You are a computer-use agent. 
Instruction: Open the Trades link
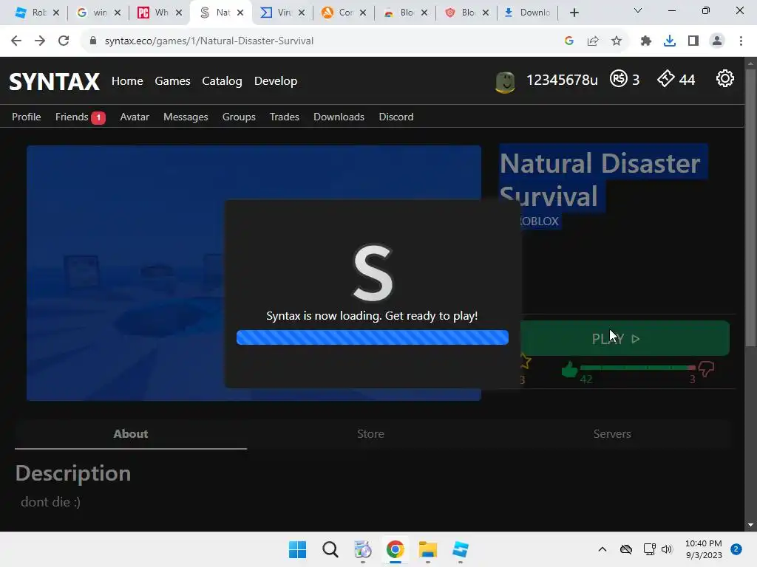tap(285, 117)
